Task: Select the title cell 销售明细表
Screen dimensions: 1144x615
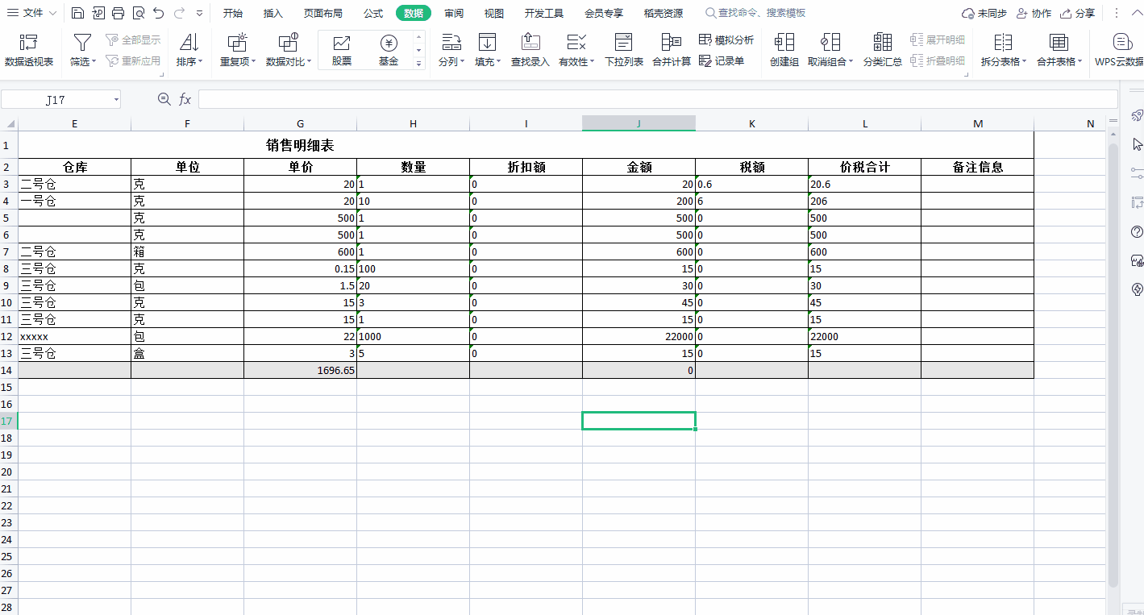Action: point(300,145)
